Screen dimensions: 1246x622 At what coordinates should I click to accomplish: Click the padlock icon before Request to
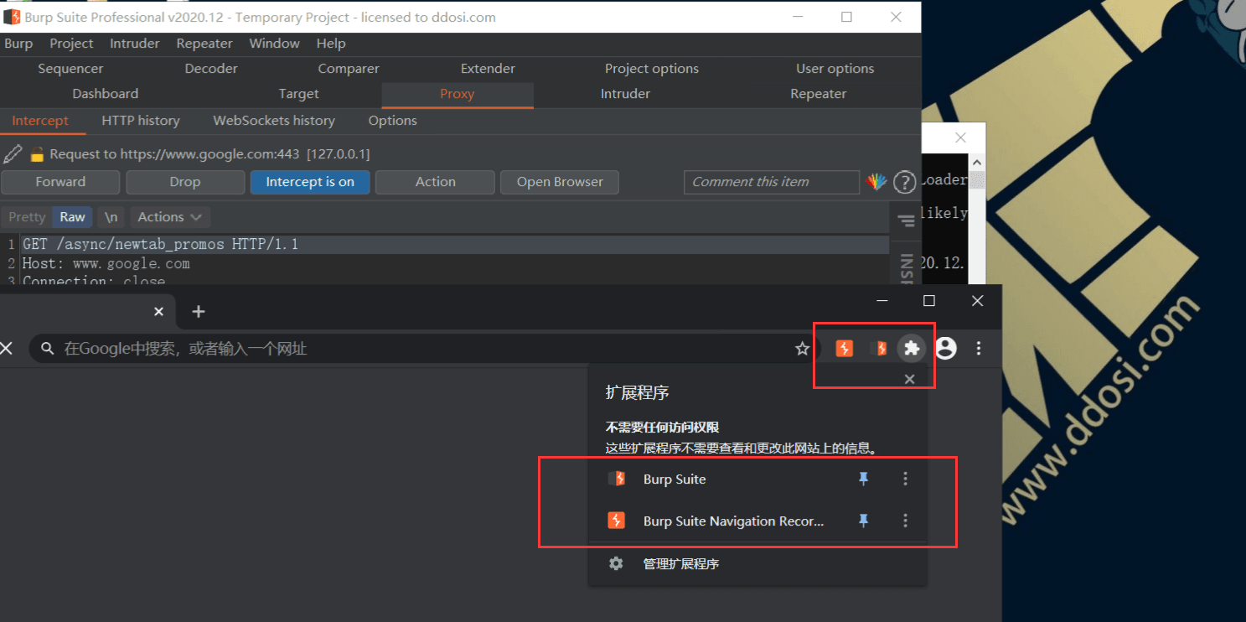[x=37, y=154]
